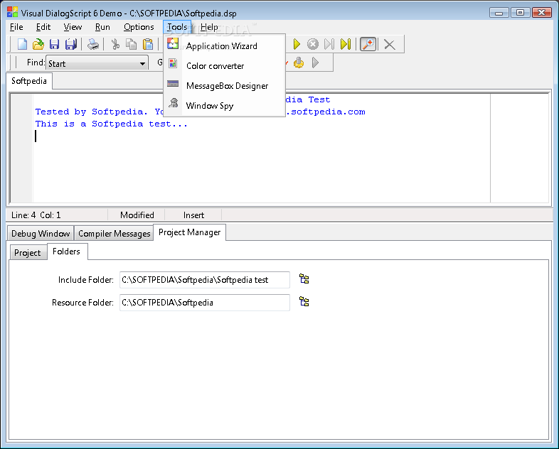This screenshot has width=559, height=449.
Task: Switch to the Debug Window tab
Action: pos(41,234)
